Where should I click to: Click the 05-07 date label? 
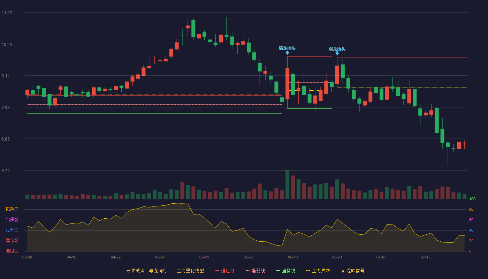160,257
